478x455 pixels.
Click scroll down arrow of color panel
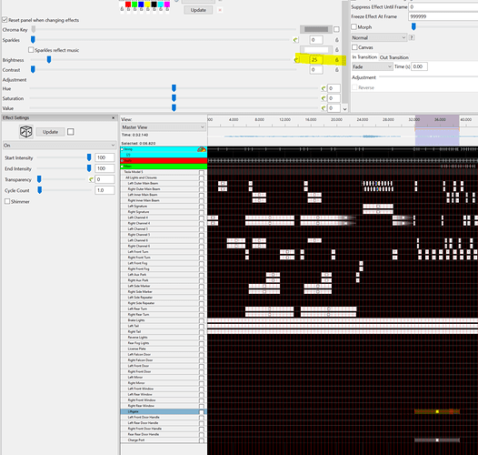344,108
